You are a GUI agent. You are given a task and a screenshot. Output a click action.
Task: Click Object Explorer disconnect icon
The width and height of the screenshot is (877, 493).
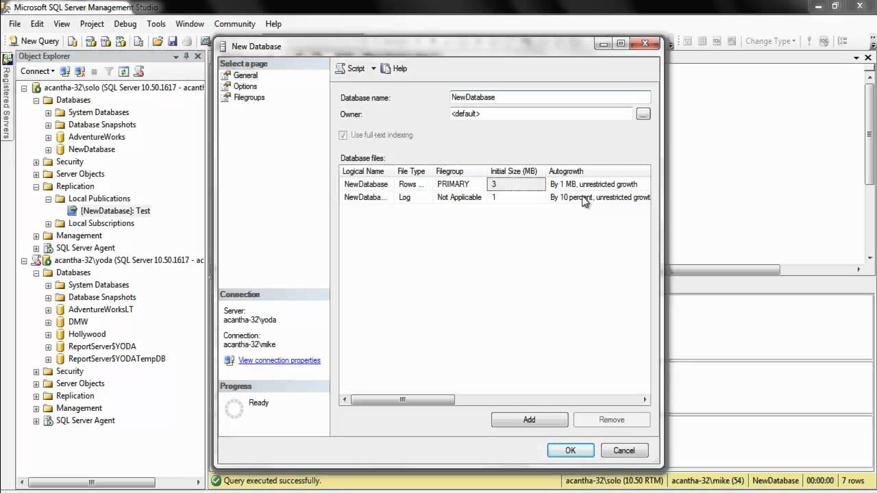(x=79, y=71)
